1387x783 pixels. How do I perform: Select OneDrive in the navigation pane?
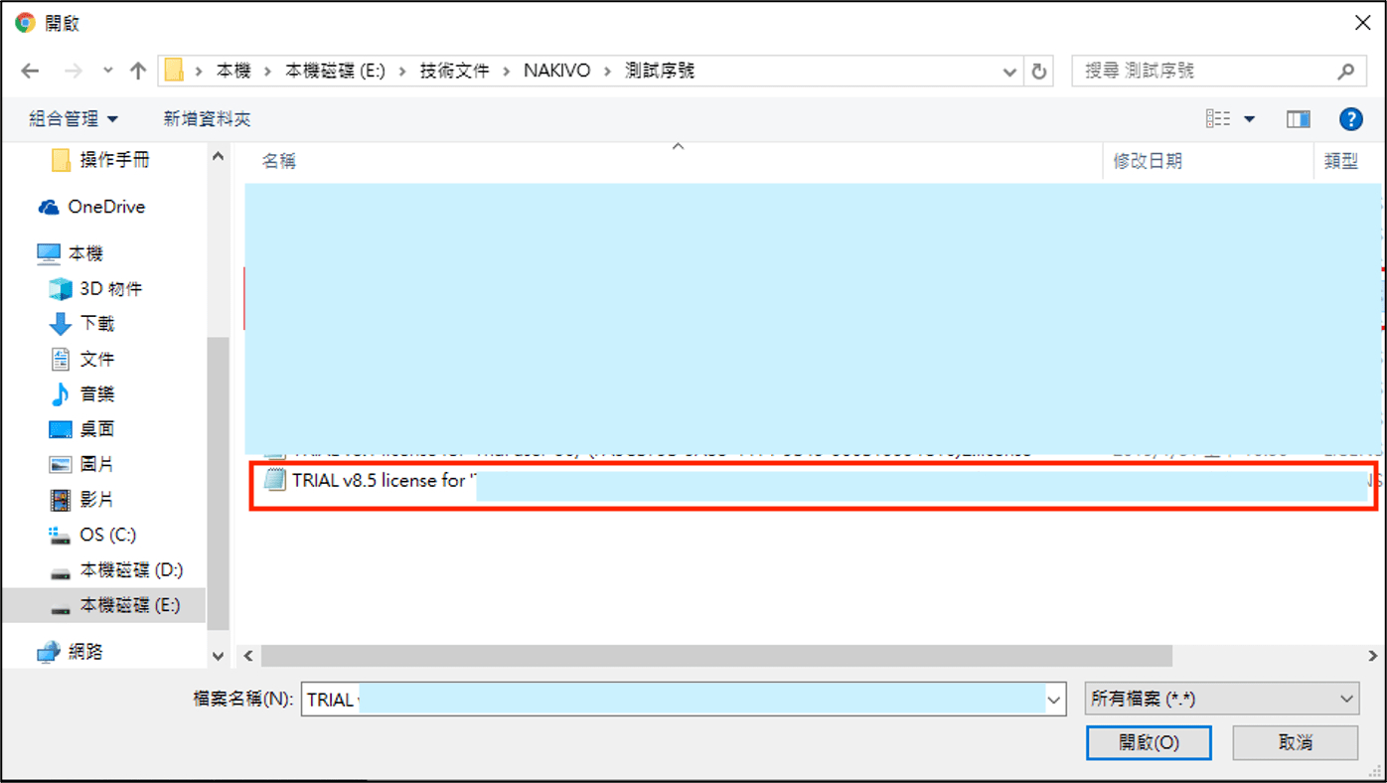[x=105, y=207]
